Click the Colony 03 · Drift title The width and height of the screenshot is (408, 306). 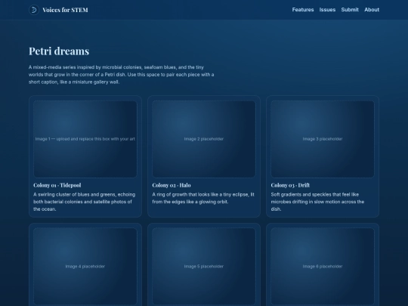pos(290,185)
